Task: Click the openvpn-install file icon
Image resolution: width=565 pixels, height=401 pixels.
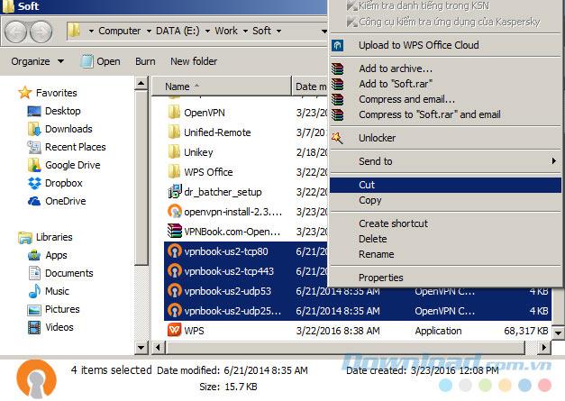Action: click(x=175, y=212)
